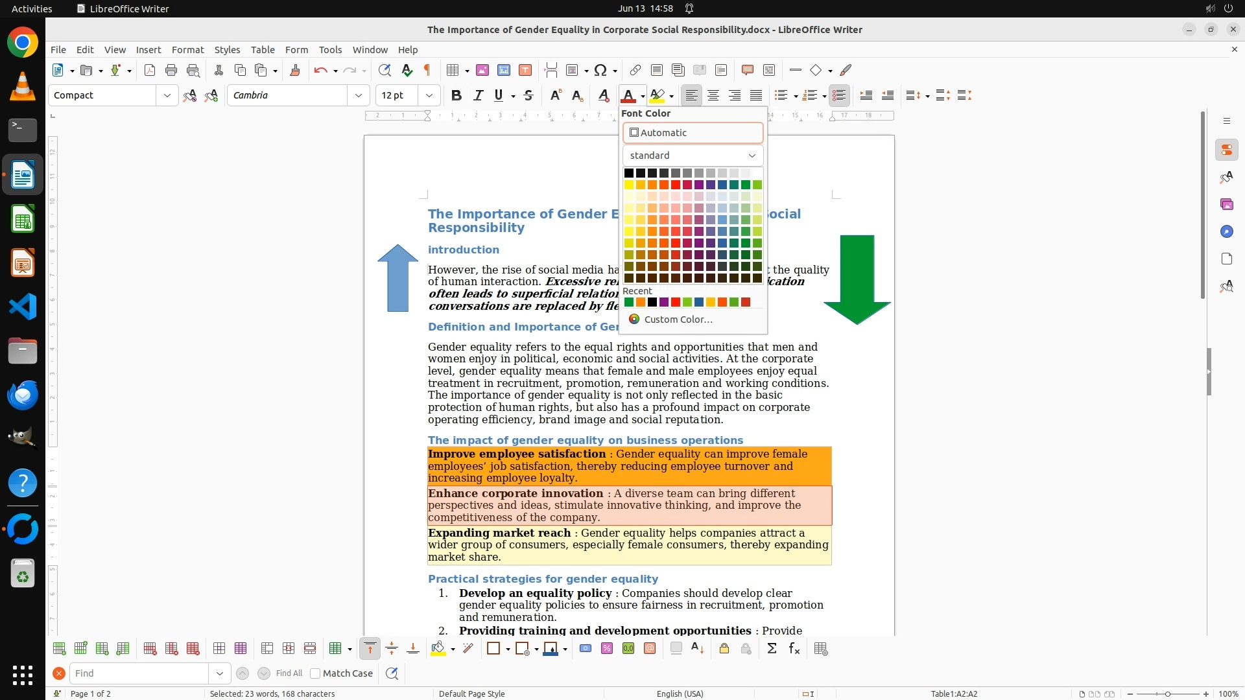
Task: Open the Format menu
Action: point(187,49)
